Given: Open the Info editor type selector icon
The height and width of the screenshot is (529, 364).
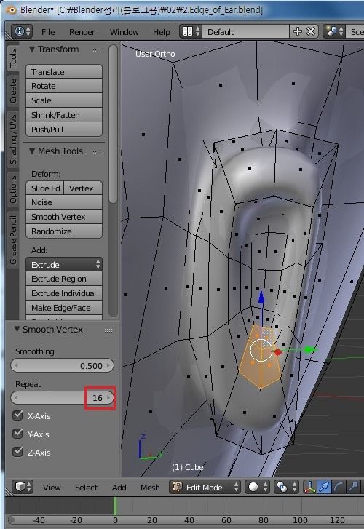Looking at the screenshot, I should point(22,32).
